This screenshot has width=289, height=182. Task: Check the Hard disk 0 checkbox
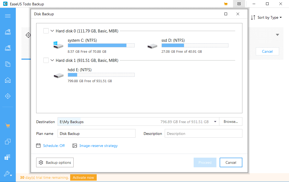point(46,31)
